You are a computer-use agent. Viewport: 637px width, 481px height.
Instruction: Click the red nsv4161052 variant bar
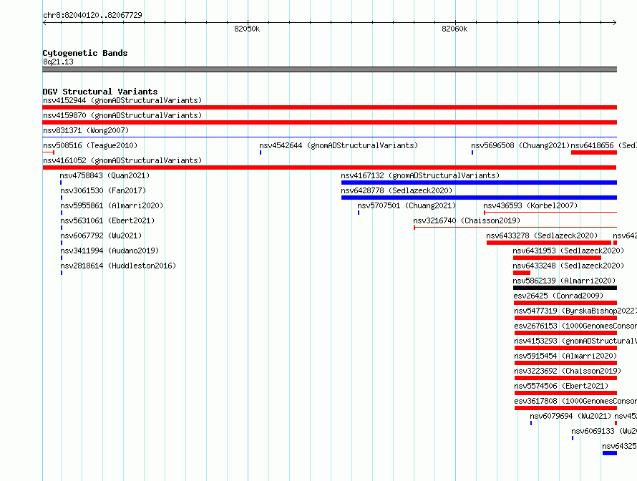(329, 167)
